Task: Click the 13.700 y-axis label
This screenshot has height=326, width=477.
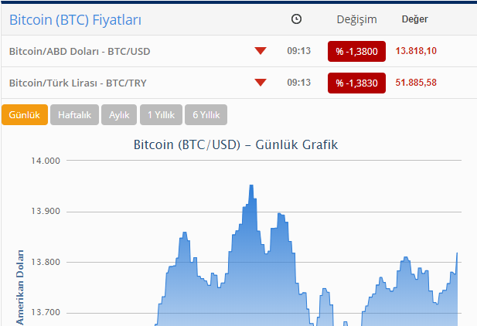Action: (x=46, y=312)
